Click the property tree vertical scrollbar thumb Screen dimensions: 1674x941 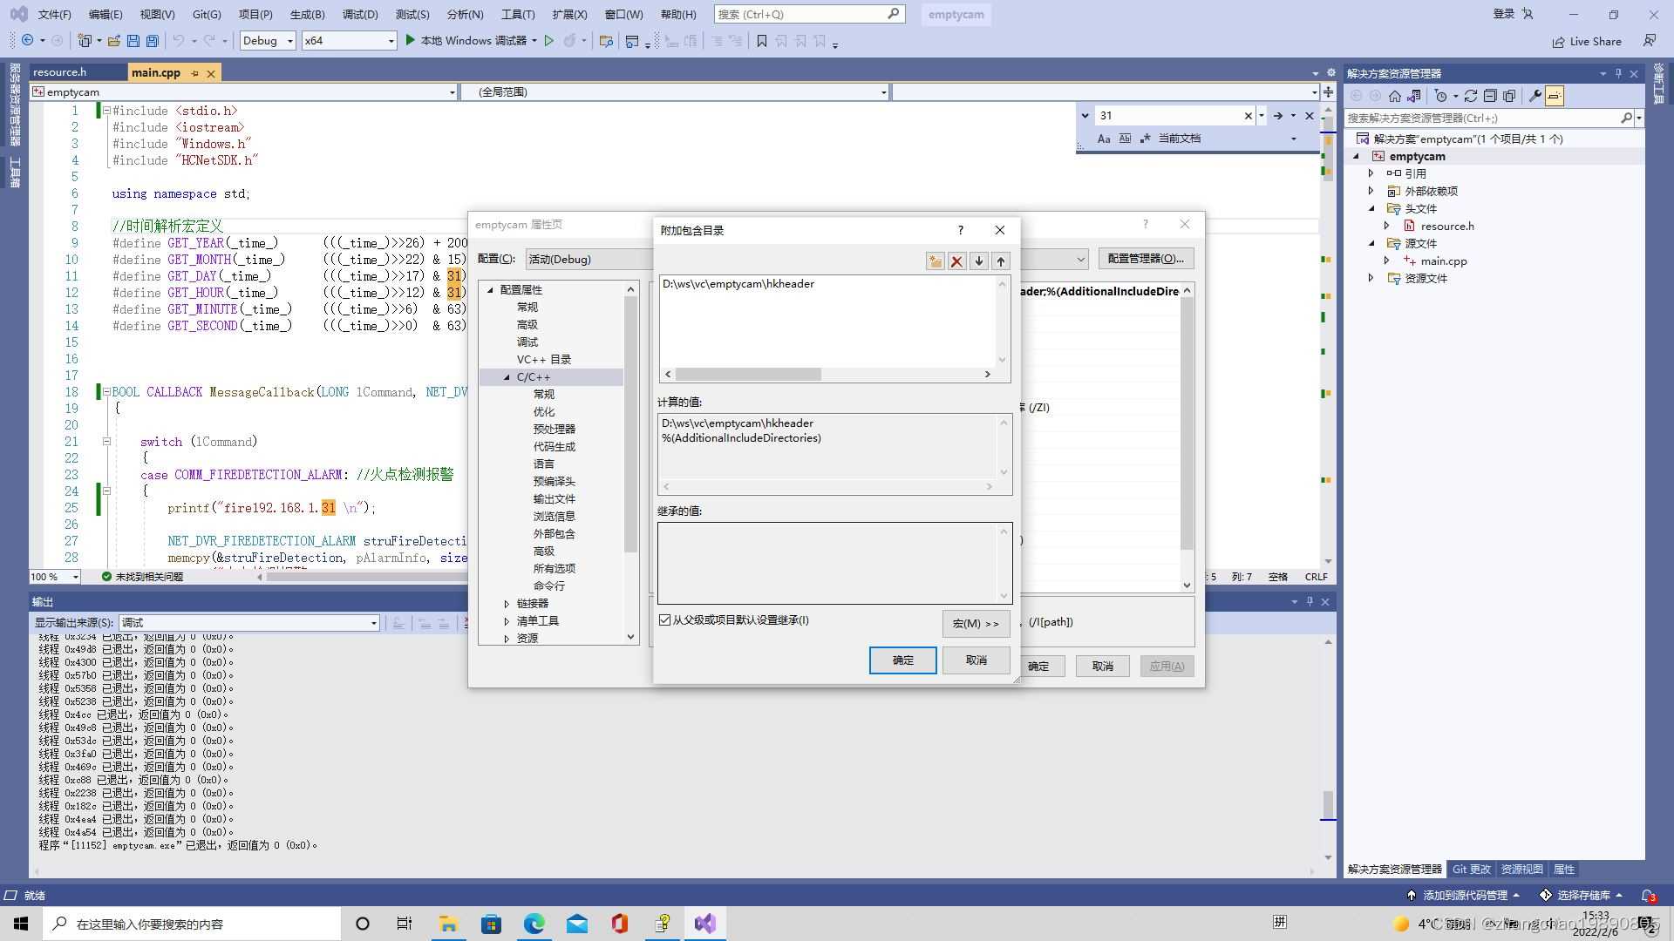631,425
